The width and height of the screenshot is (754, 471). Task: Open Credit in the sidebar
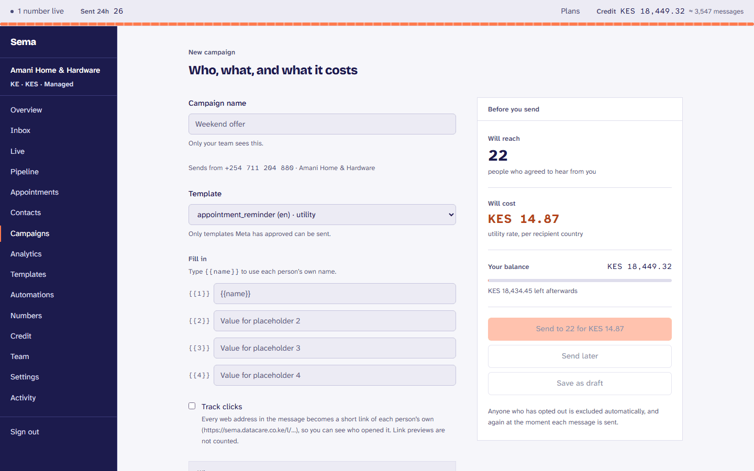[59, 336]
